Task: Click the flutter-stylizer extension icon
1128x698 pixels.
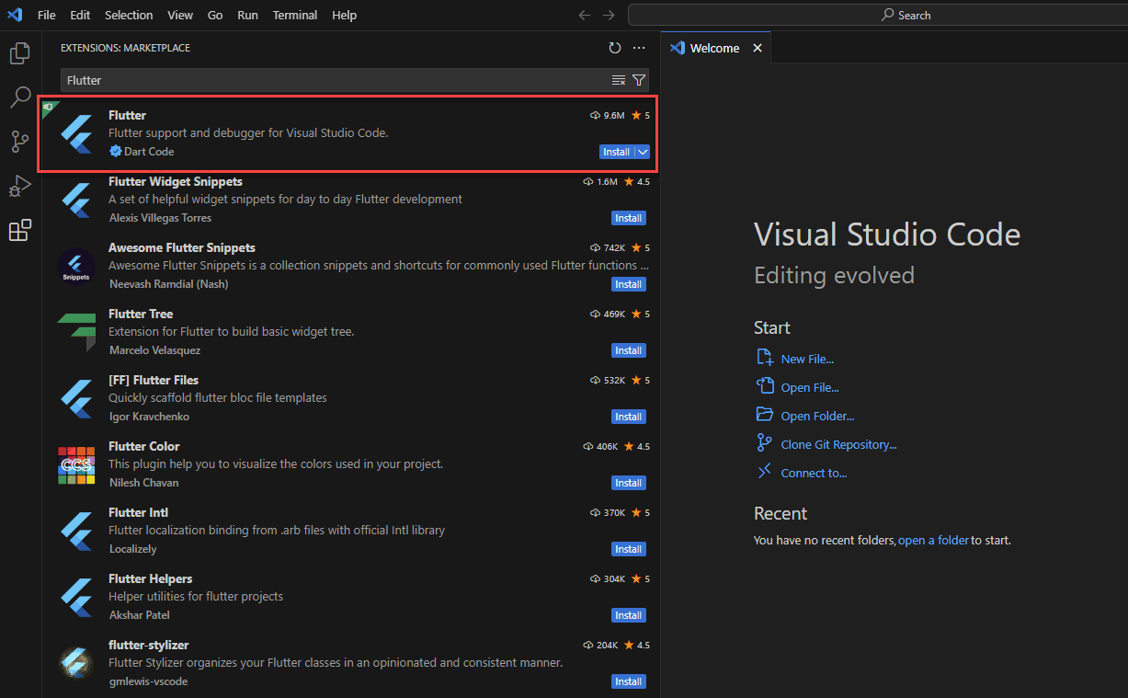Action: coord(76,663)
